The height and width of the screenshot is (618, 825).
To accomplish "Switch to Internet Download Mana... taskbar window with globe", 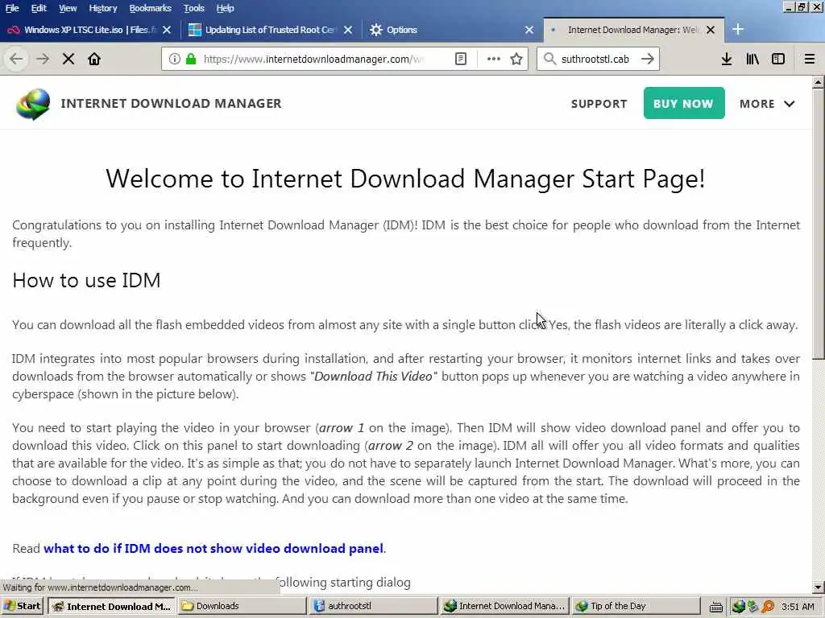I will coord(504,607).
